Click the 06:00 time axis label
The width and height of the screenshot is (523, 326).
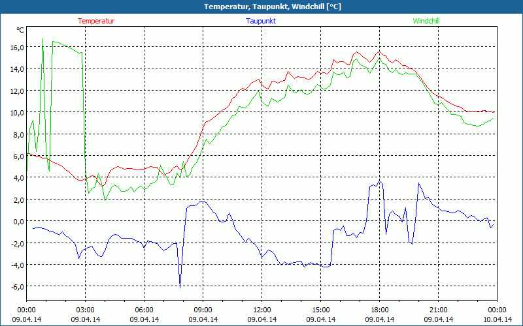(144, 310)
